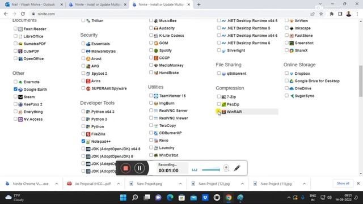The width and height of the screenshot is (363, 204).
Task: Select the Python x64 3 checkbox
Action: [83, 111]
